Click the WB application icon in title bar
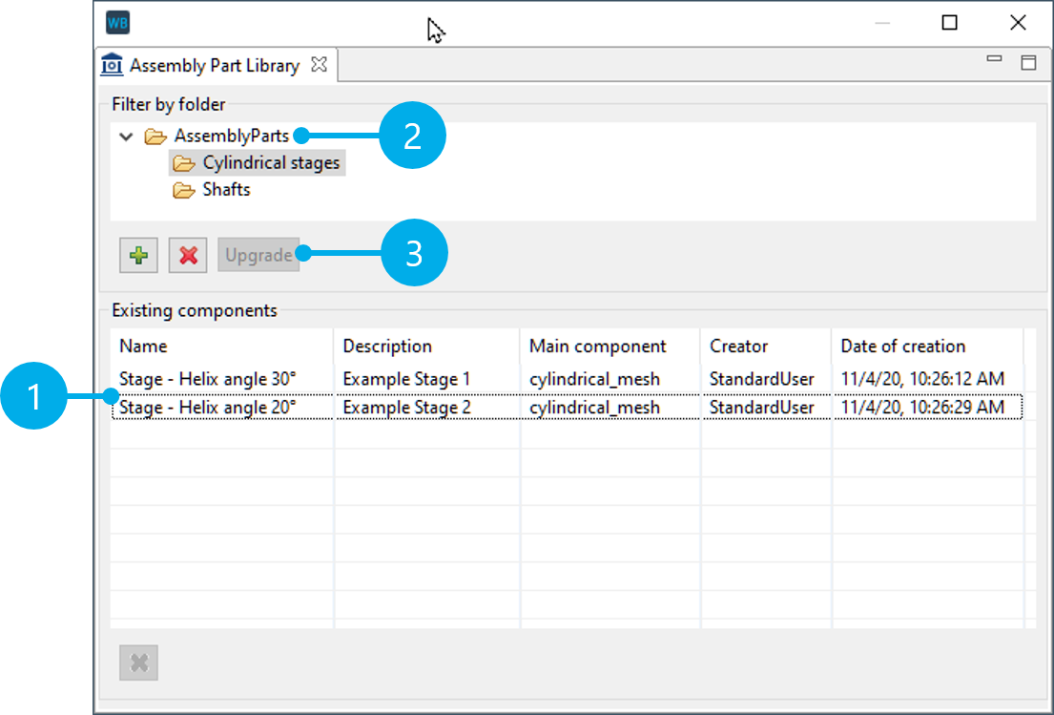This screenshot has width=1054, height=715. [118, 23]
